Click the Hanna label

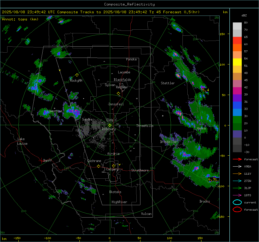(x=201, y=128)
